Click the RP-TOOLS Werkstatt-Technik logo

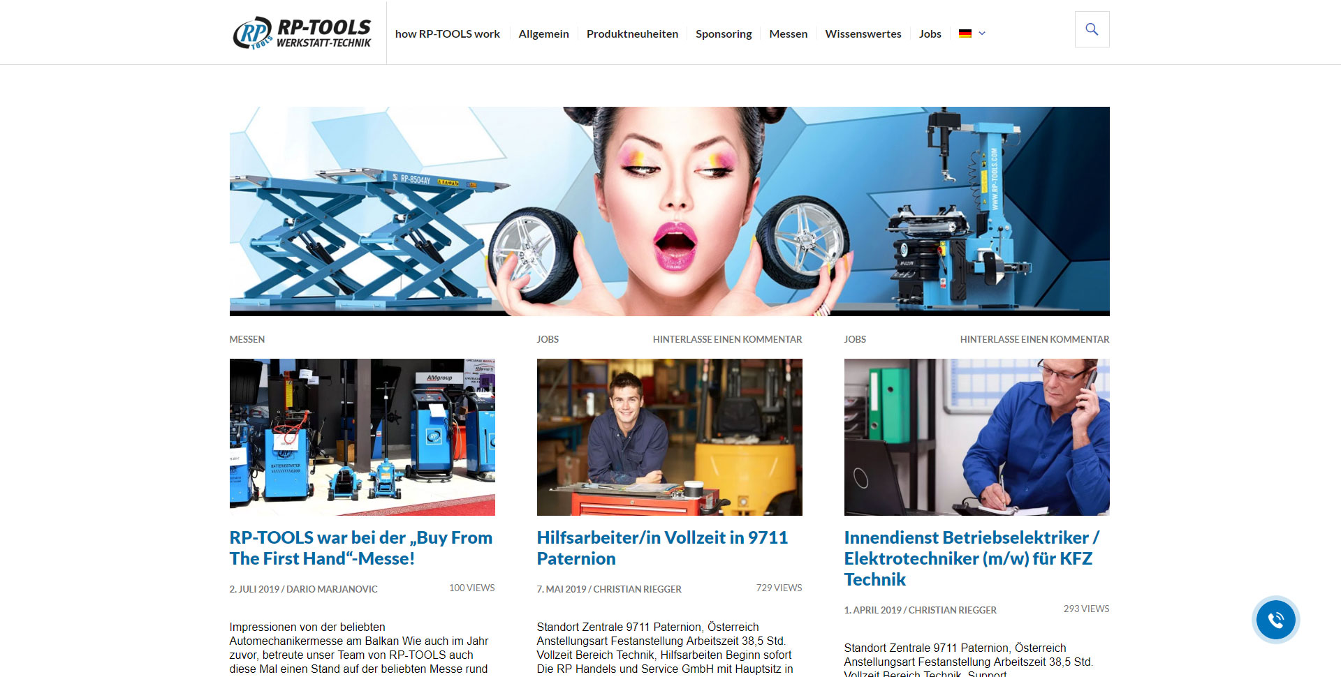(x=302, y=33)
